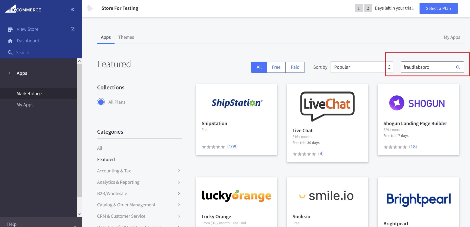
Task: Open the Sort by Popular dropdown
Action: 361,67
